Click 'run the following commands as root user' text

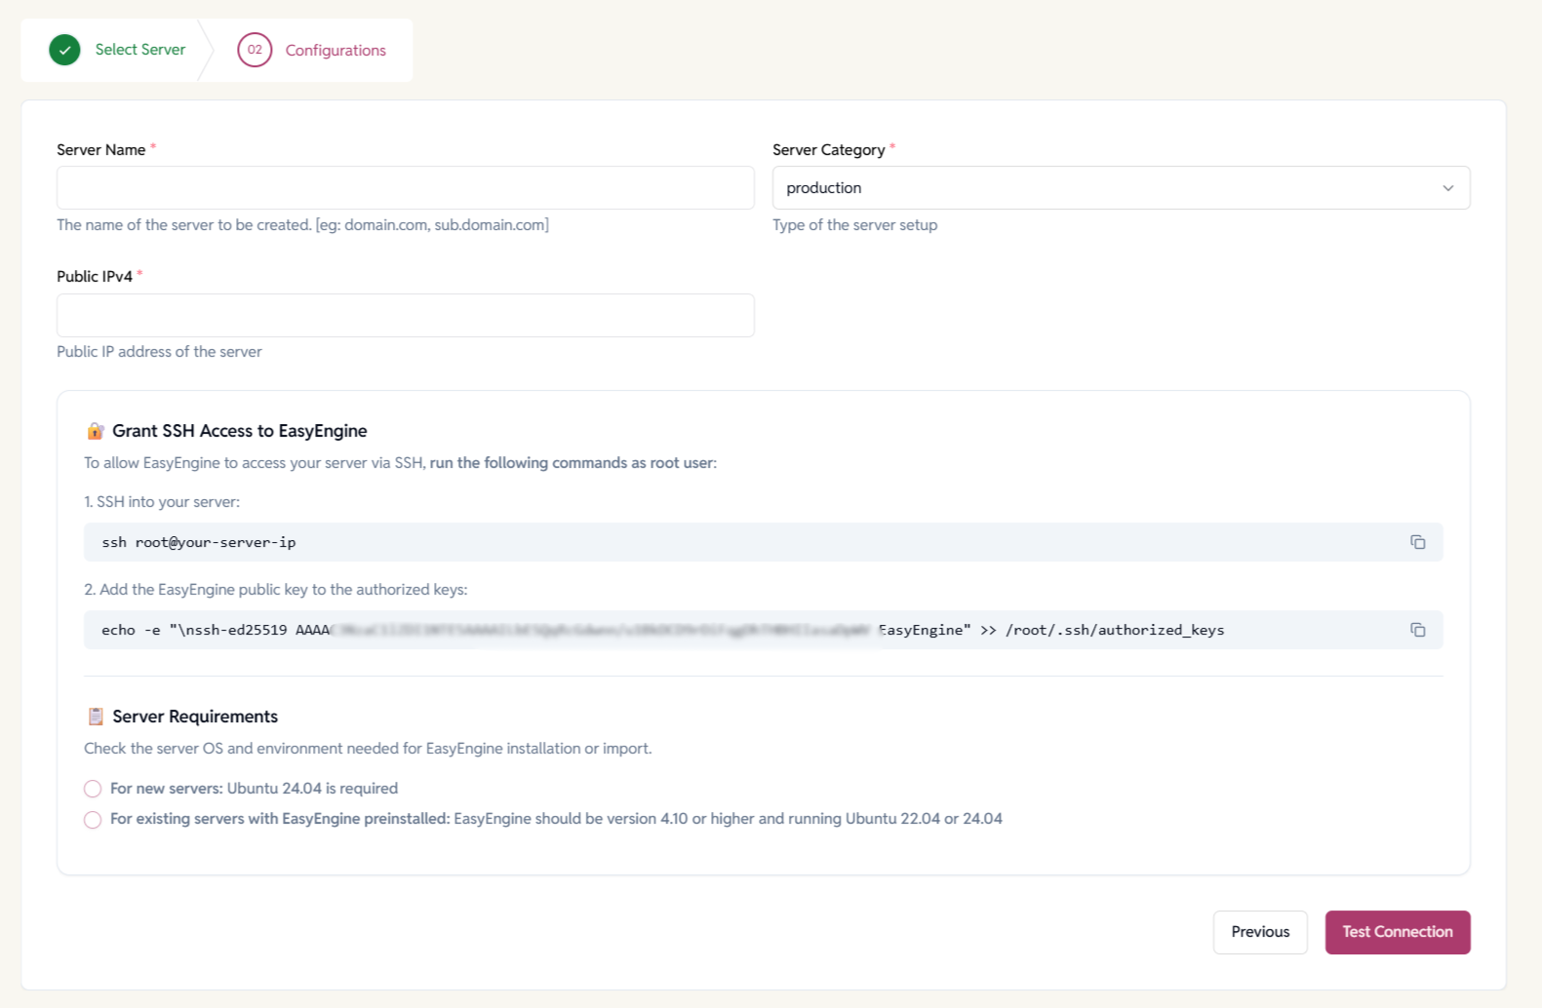[573, 463]
